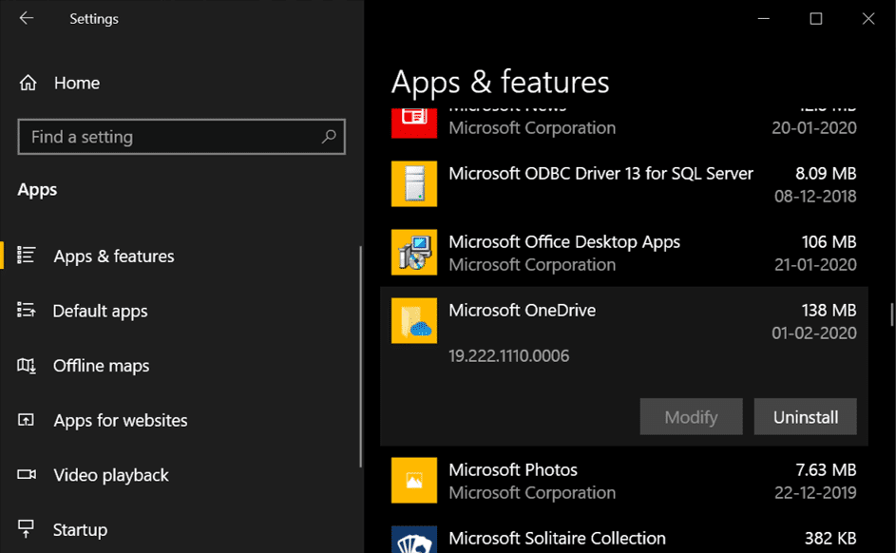Click the search magnifier icon
This screenshot has width=896, height=553.
[x=329, y=137]
